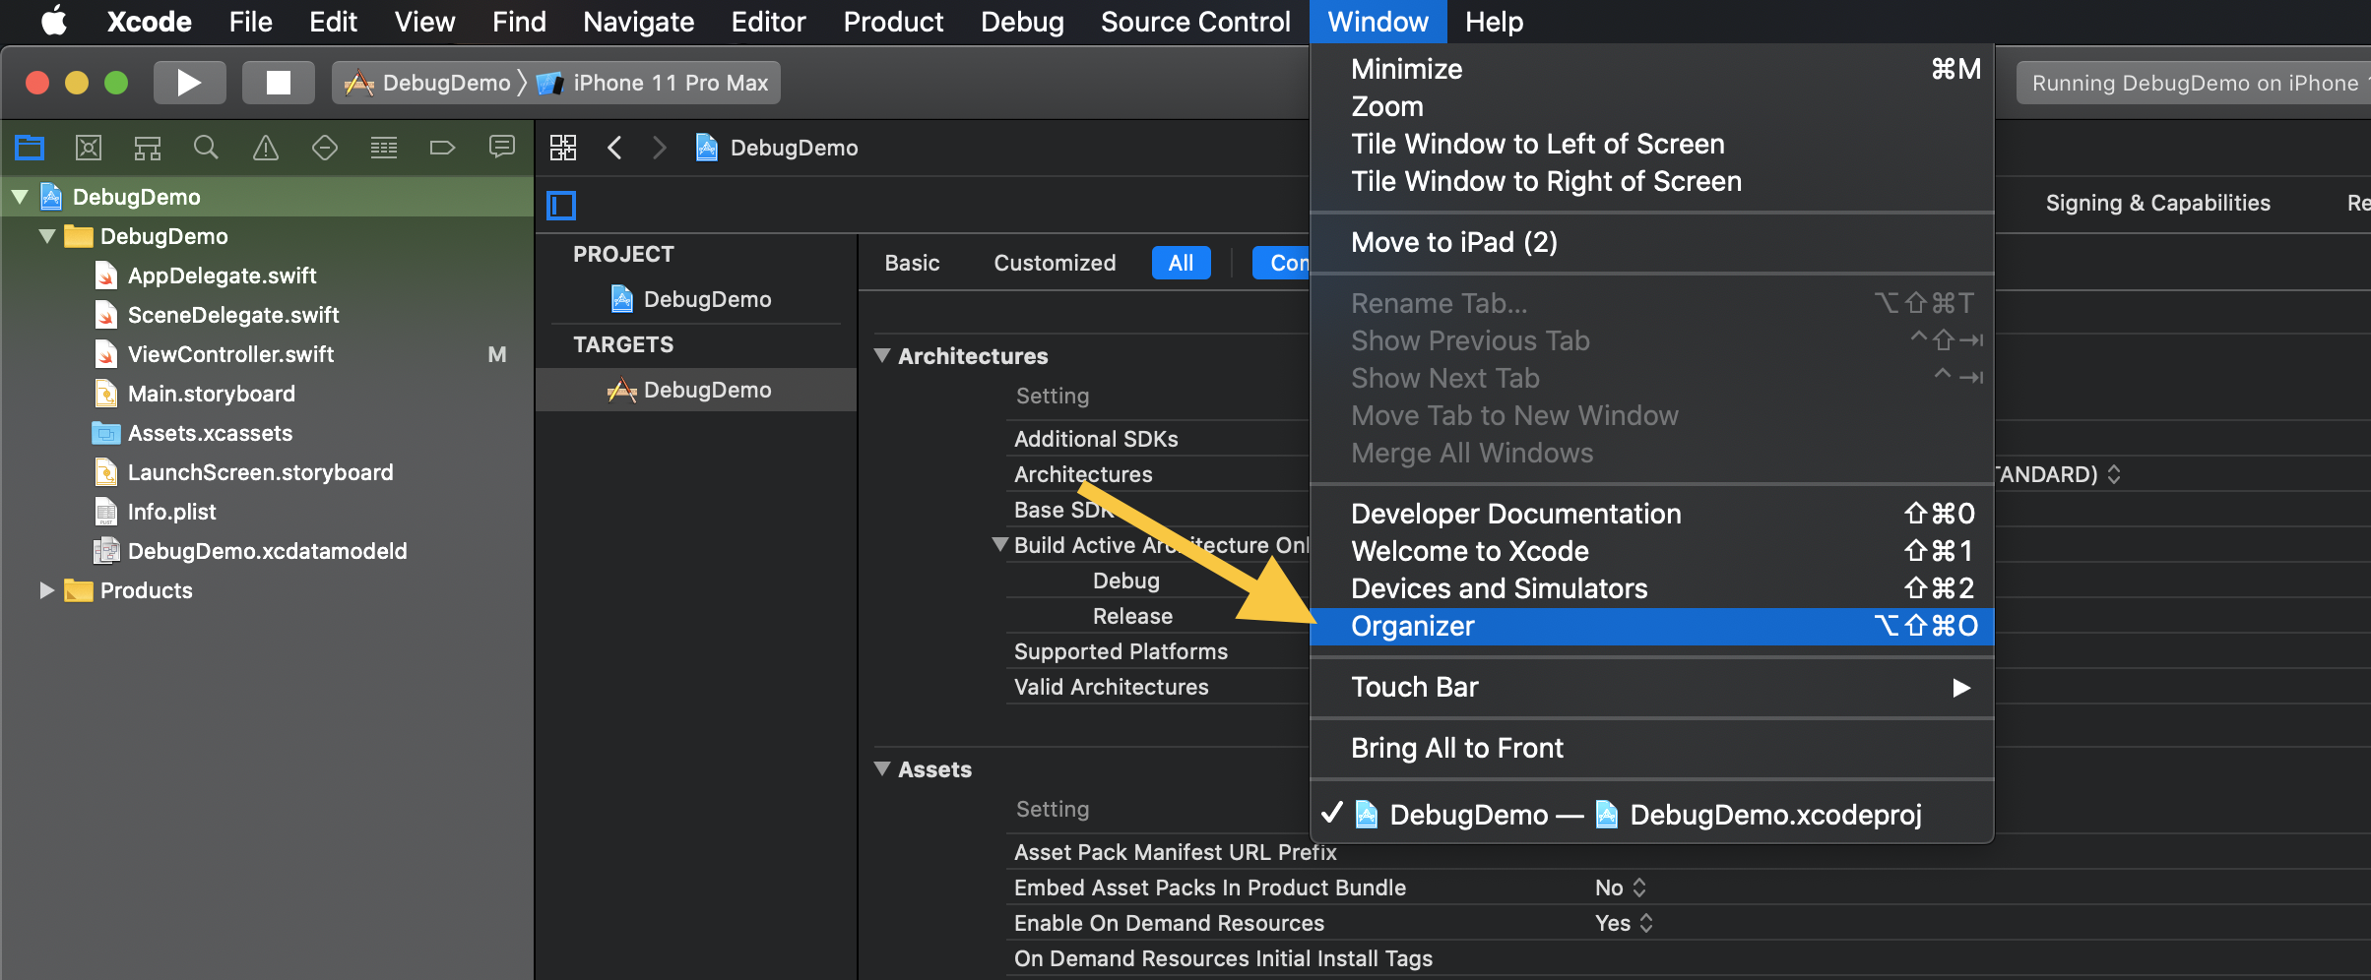Open Enable On Demand Resources Yes popup
The image size is (2371, 980).
coord(1624,923)
